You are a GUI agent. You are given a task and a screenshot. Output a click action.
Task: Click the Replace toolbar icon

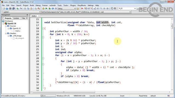tap(39, 8)
